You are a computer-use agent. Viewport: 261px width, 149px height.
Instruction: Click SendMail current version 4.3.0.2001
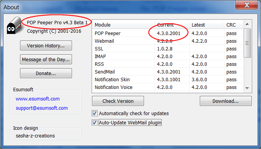pos(169,72)
